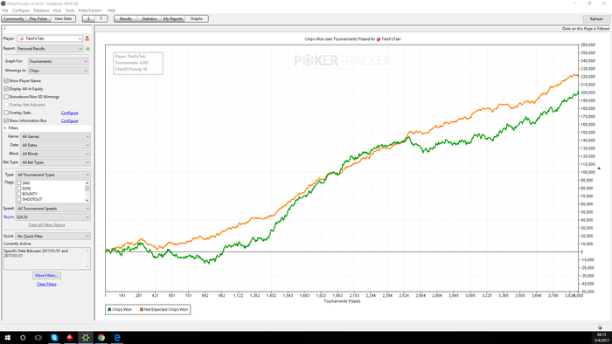Open the Windows Start menu
This screenshot has height=344, width=612.
[7, 337]
